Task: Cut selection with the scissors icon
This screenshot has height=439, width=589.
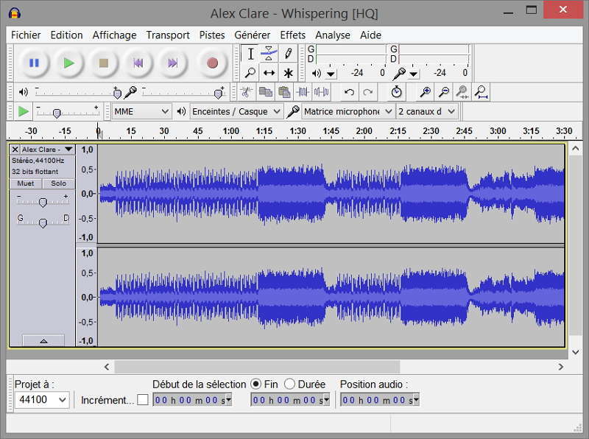Action: click(x=246, y=92)
